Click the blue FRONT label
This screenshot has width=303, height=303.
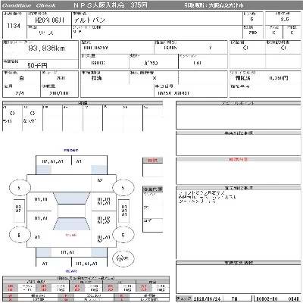(71, 151)
